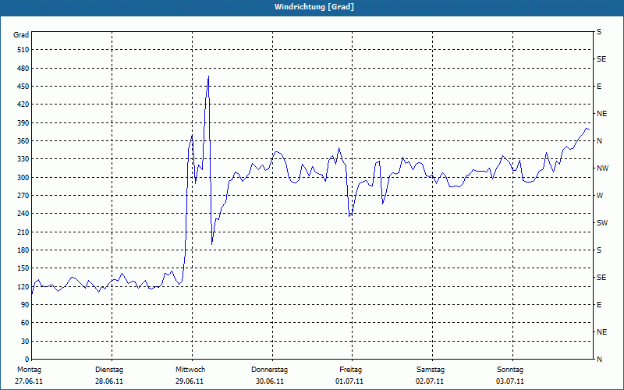Pick the "Freitag" day label

350,370
